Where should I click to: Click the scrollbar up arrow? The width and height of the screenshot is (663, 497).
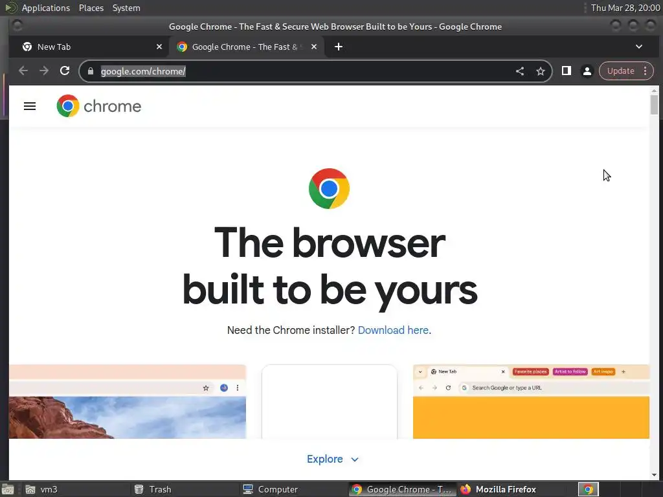[x=654, y=91]
